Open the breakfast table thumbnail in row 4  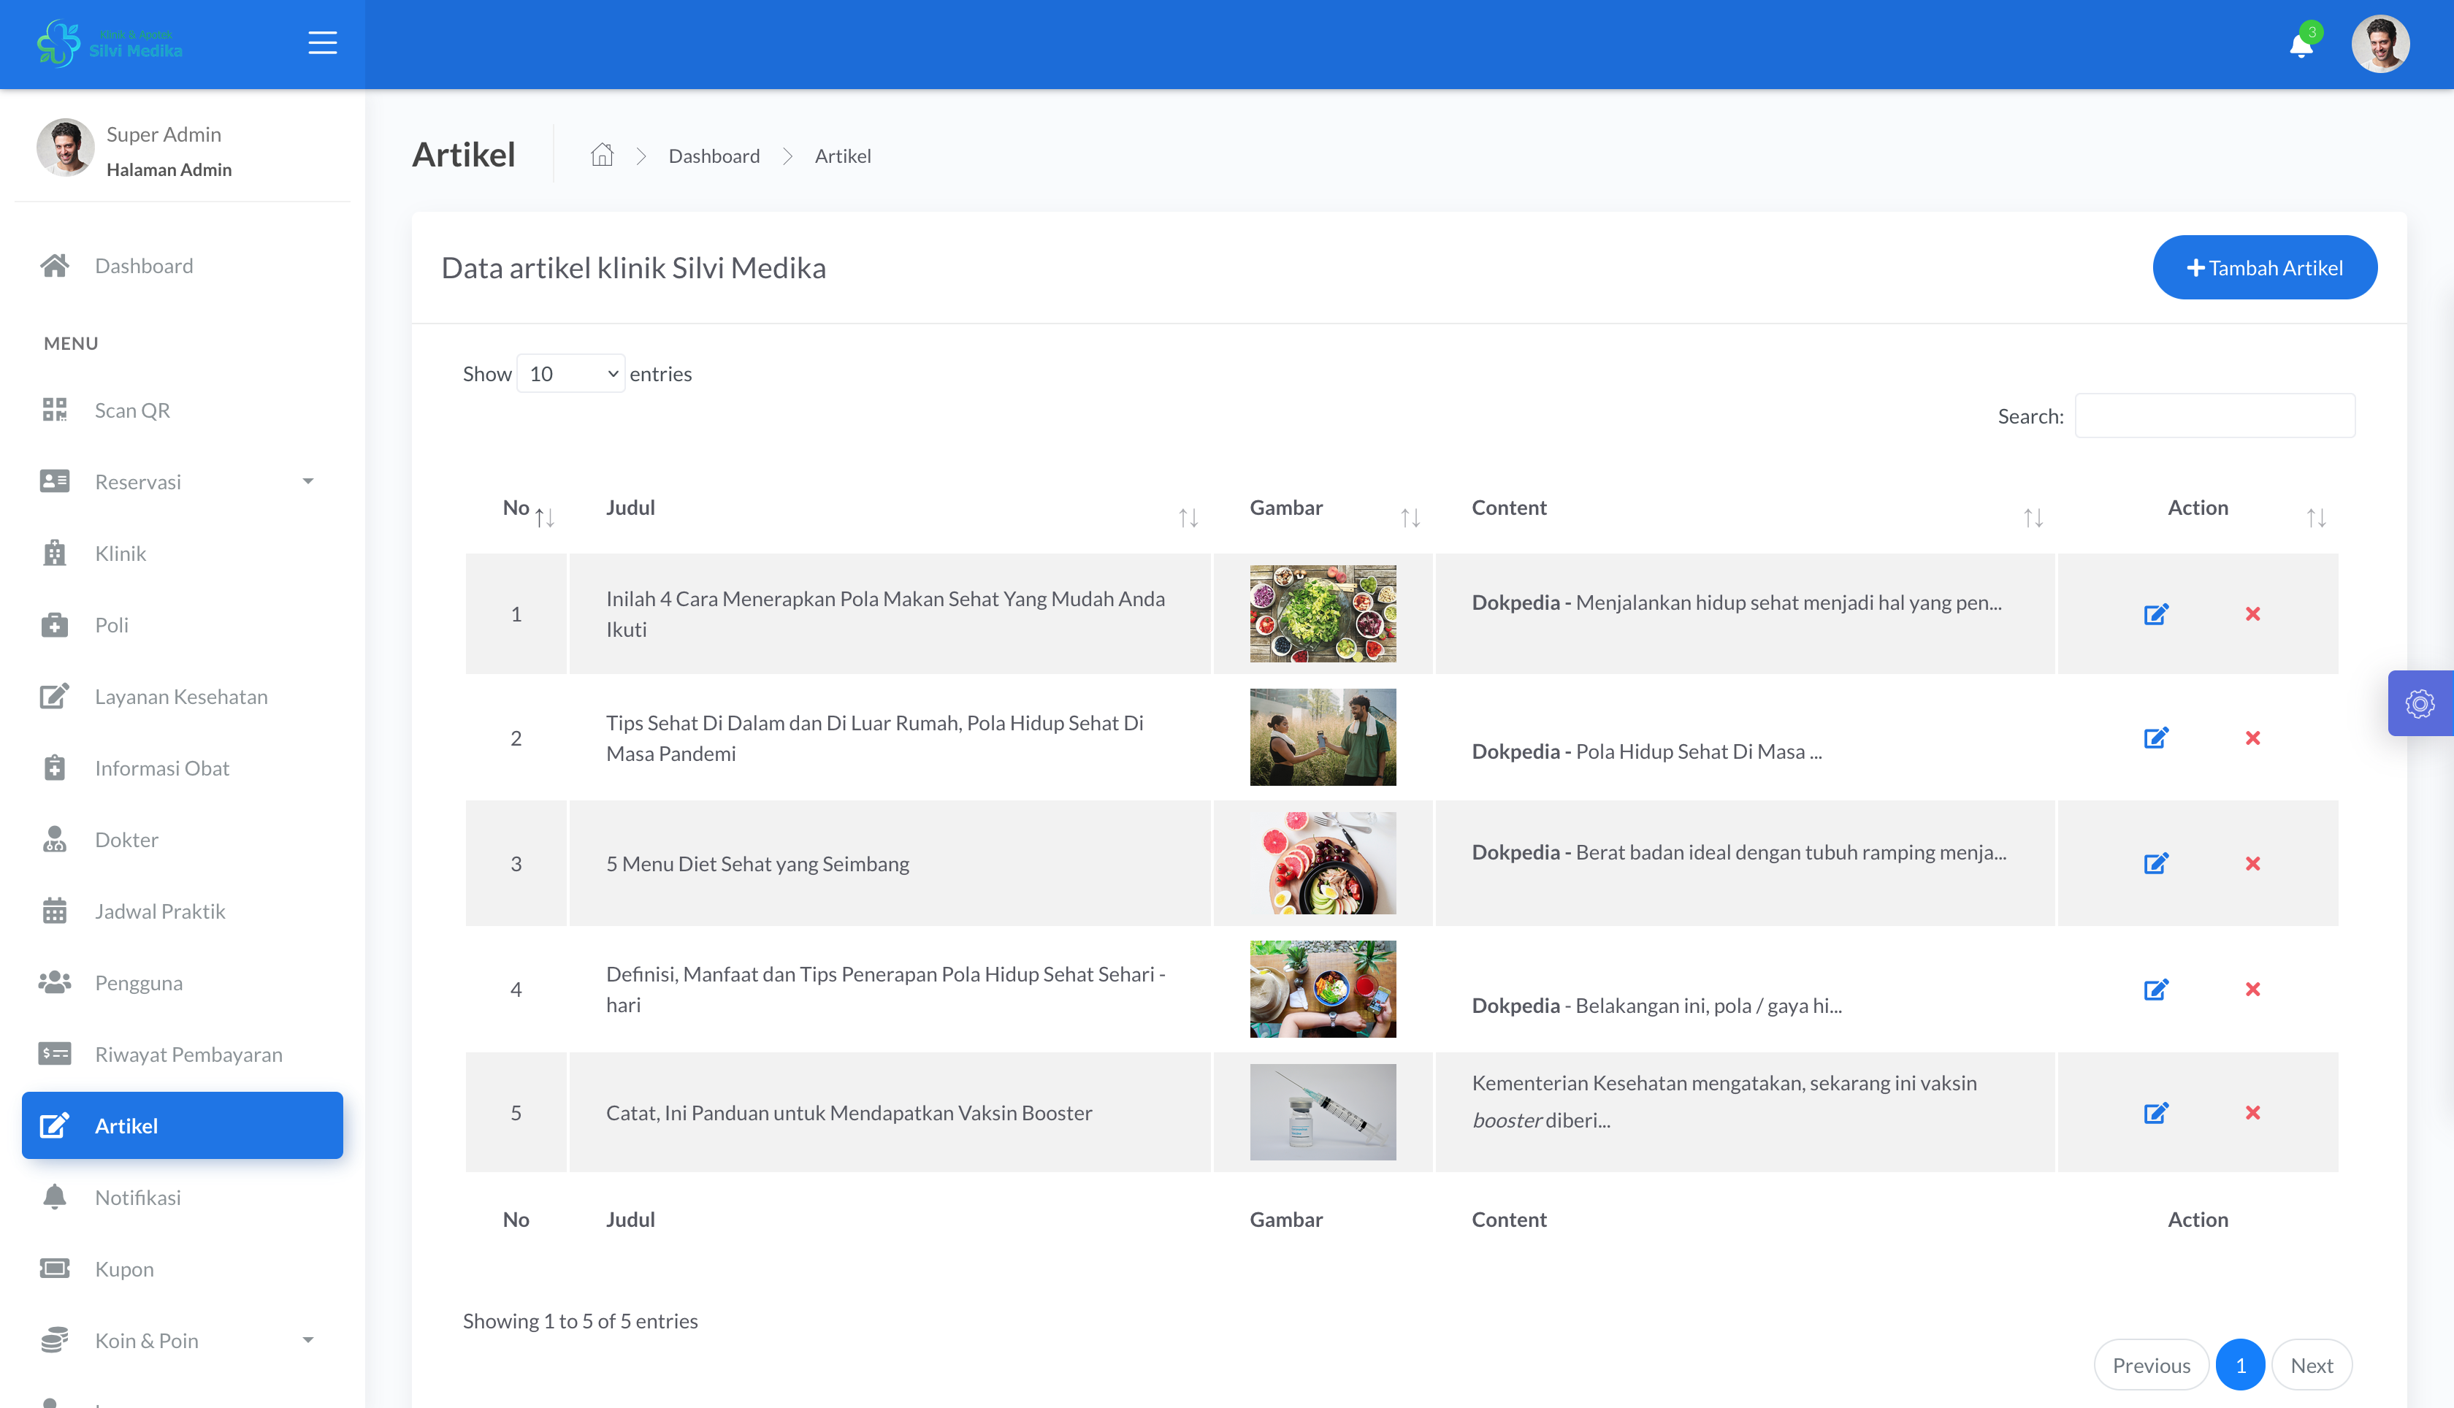pyautogui.click(x=1323, y=990)
